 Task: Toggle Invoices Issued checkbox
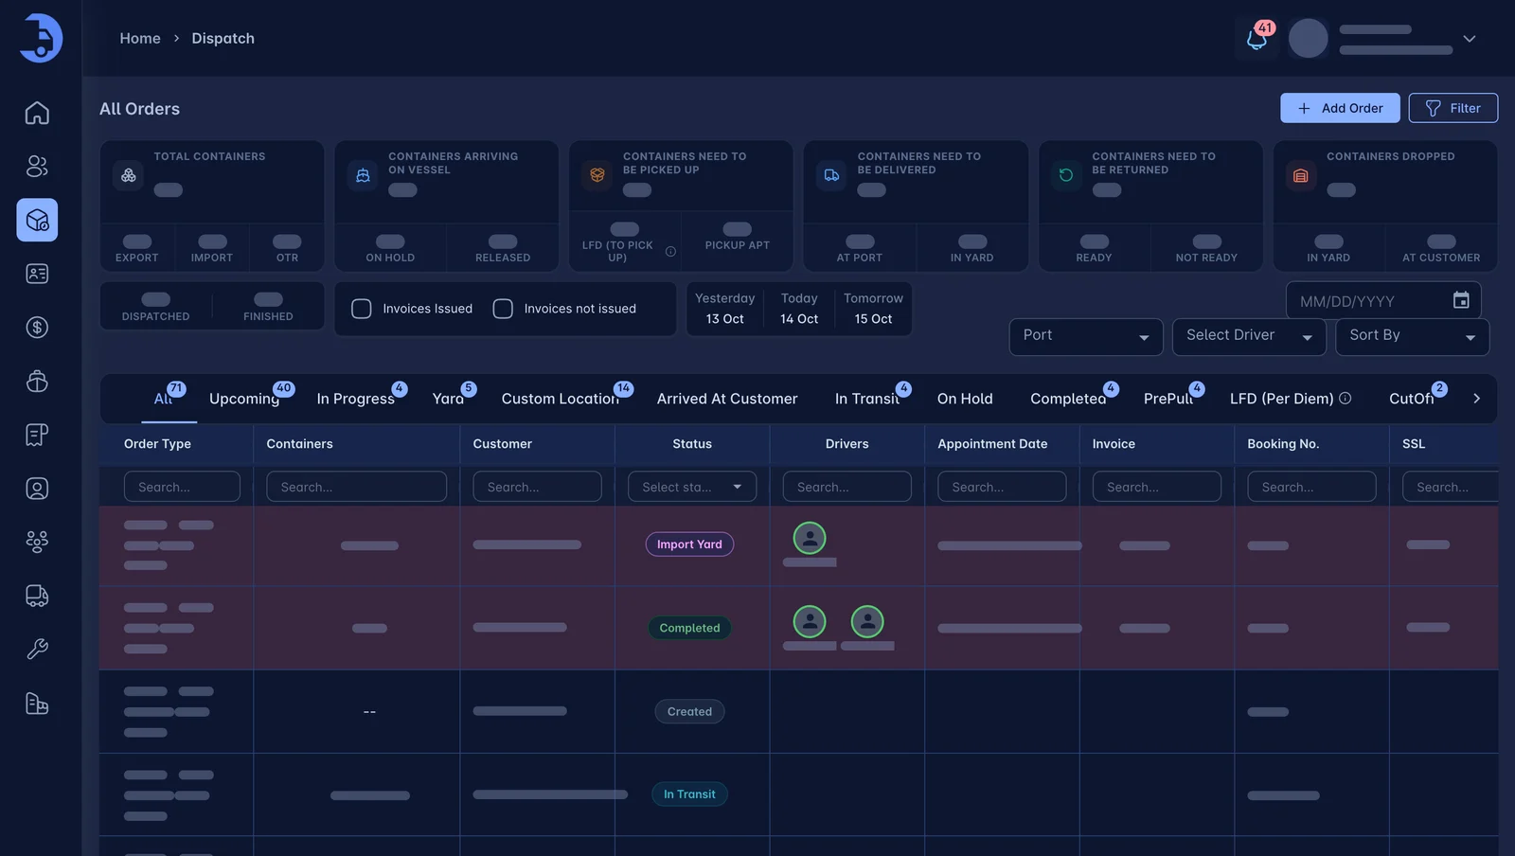(x=362, y=309)
